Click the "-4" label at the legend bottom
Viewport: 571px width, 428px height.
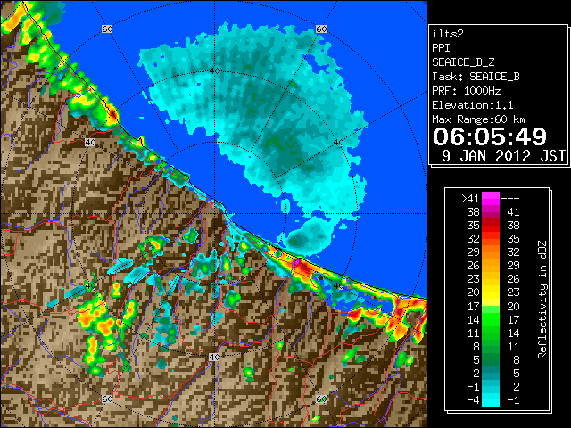pyautogui.click(x=473, y=400)
